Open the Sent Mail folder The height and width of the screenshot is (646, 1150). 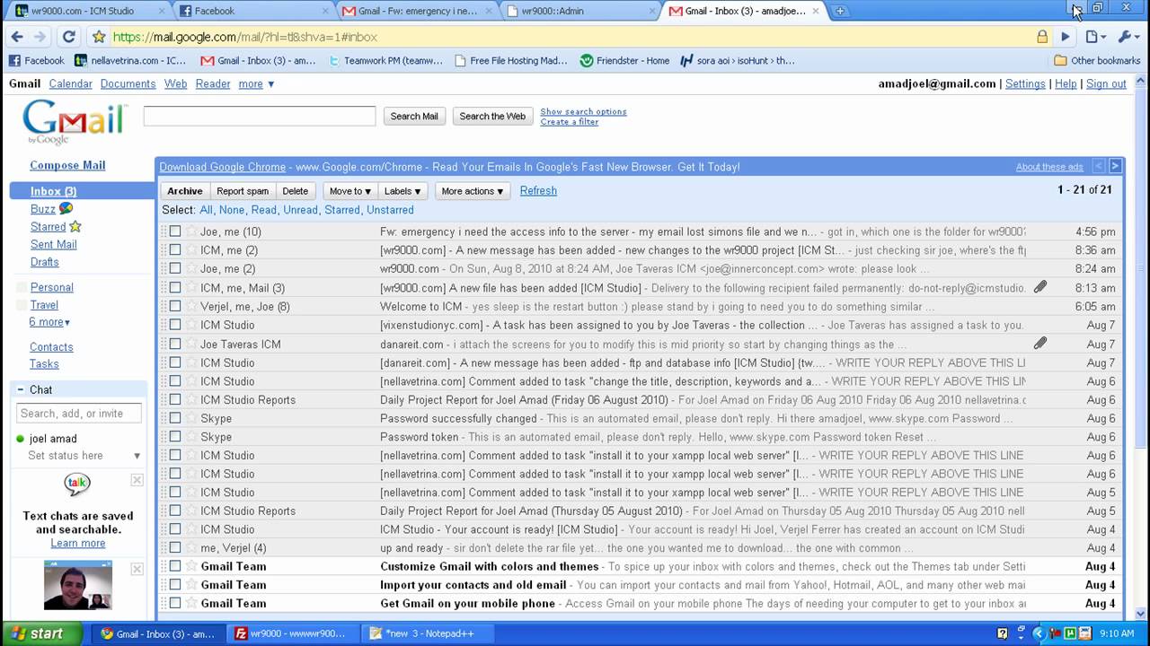[x=54, y=244]
